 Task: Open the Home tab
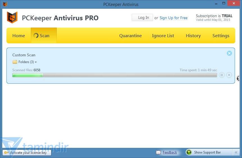[x=19, y=36]
